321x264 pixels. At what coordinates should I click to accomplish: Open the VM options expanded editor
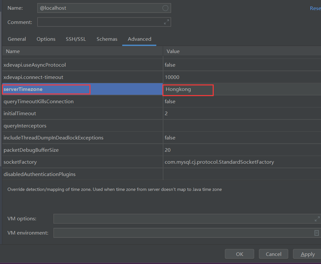(x=317, y=219)
